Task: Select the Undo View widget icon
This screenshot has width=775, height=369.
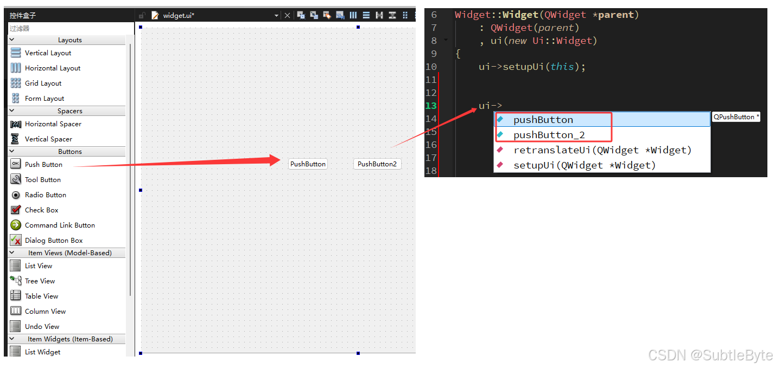Action: (16, 326)
